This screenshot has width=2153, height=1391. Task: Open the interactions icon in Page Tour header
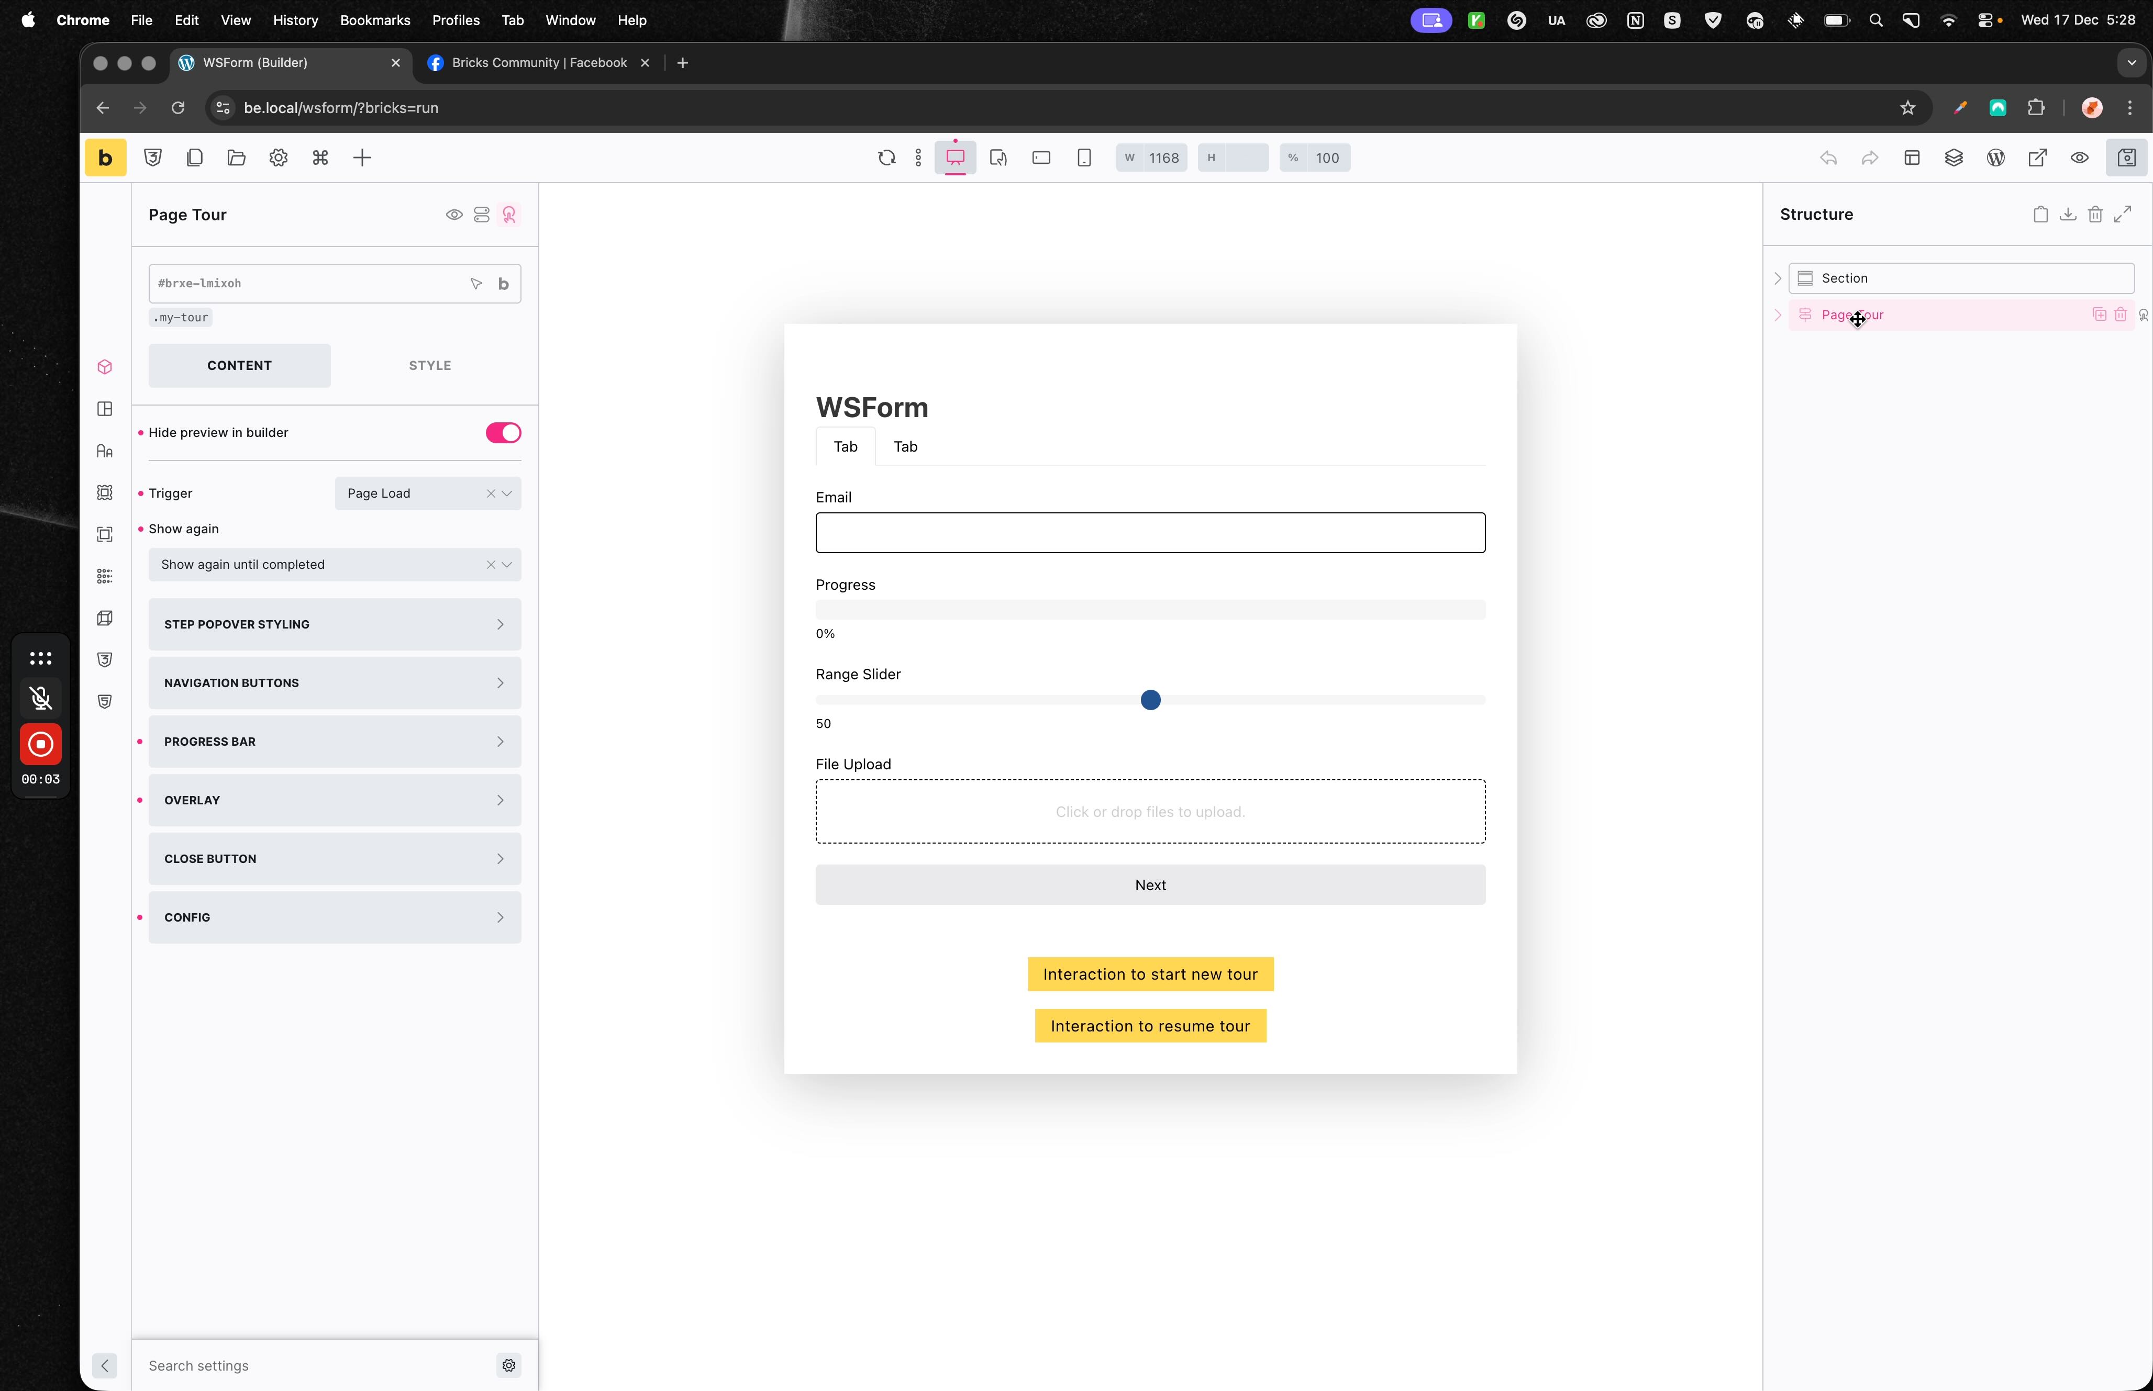(509, 215)
